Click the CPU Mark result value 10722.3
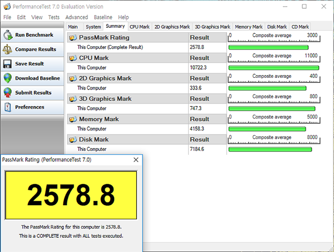 (198, 68)
